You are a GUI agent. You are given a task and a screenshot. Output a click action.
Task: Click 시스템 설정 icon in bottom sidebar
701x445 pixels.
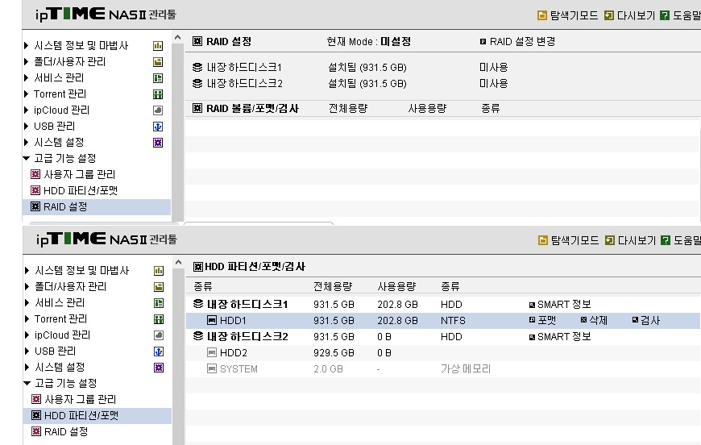coord(159,368)
